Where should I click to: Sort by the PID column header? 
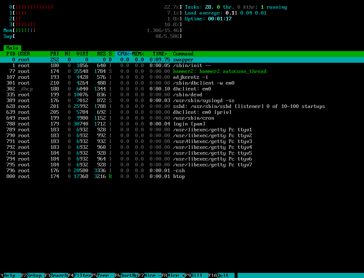[11, 54]
